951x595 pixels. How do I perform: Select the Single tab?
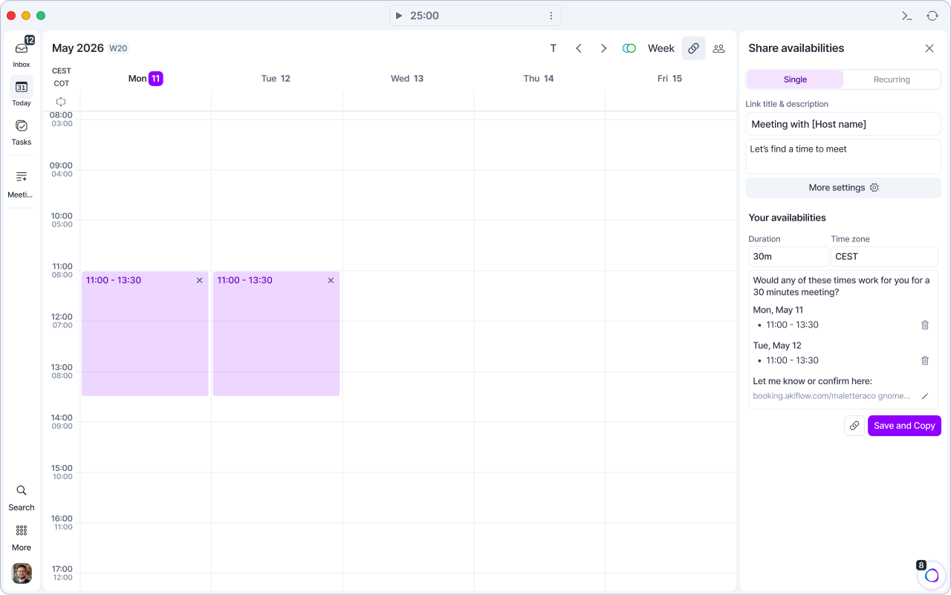pos(795,79)
